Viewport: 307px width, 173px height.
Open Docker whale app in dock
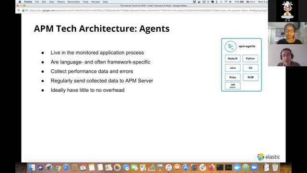[x=237, y=168]
